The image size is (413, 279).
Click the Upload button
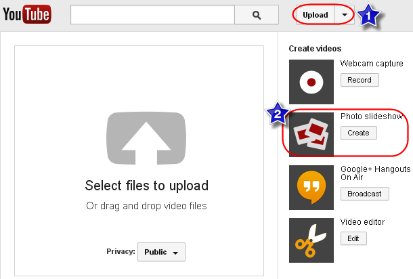pos(316,15)
